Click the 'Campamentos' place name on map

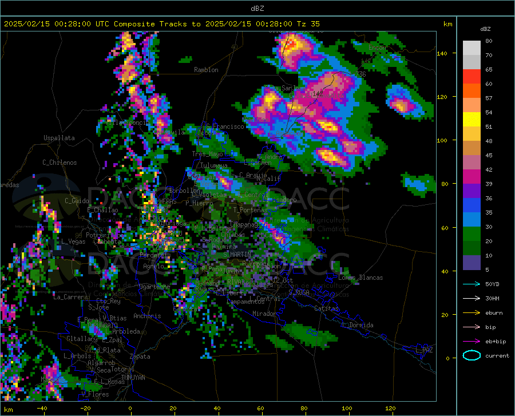point(245,302)
